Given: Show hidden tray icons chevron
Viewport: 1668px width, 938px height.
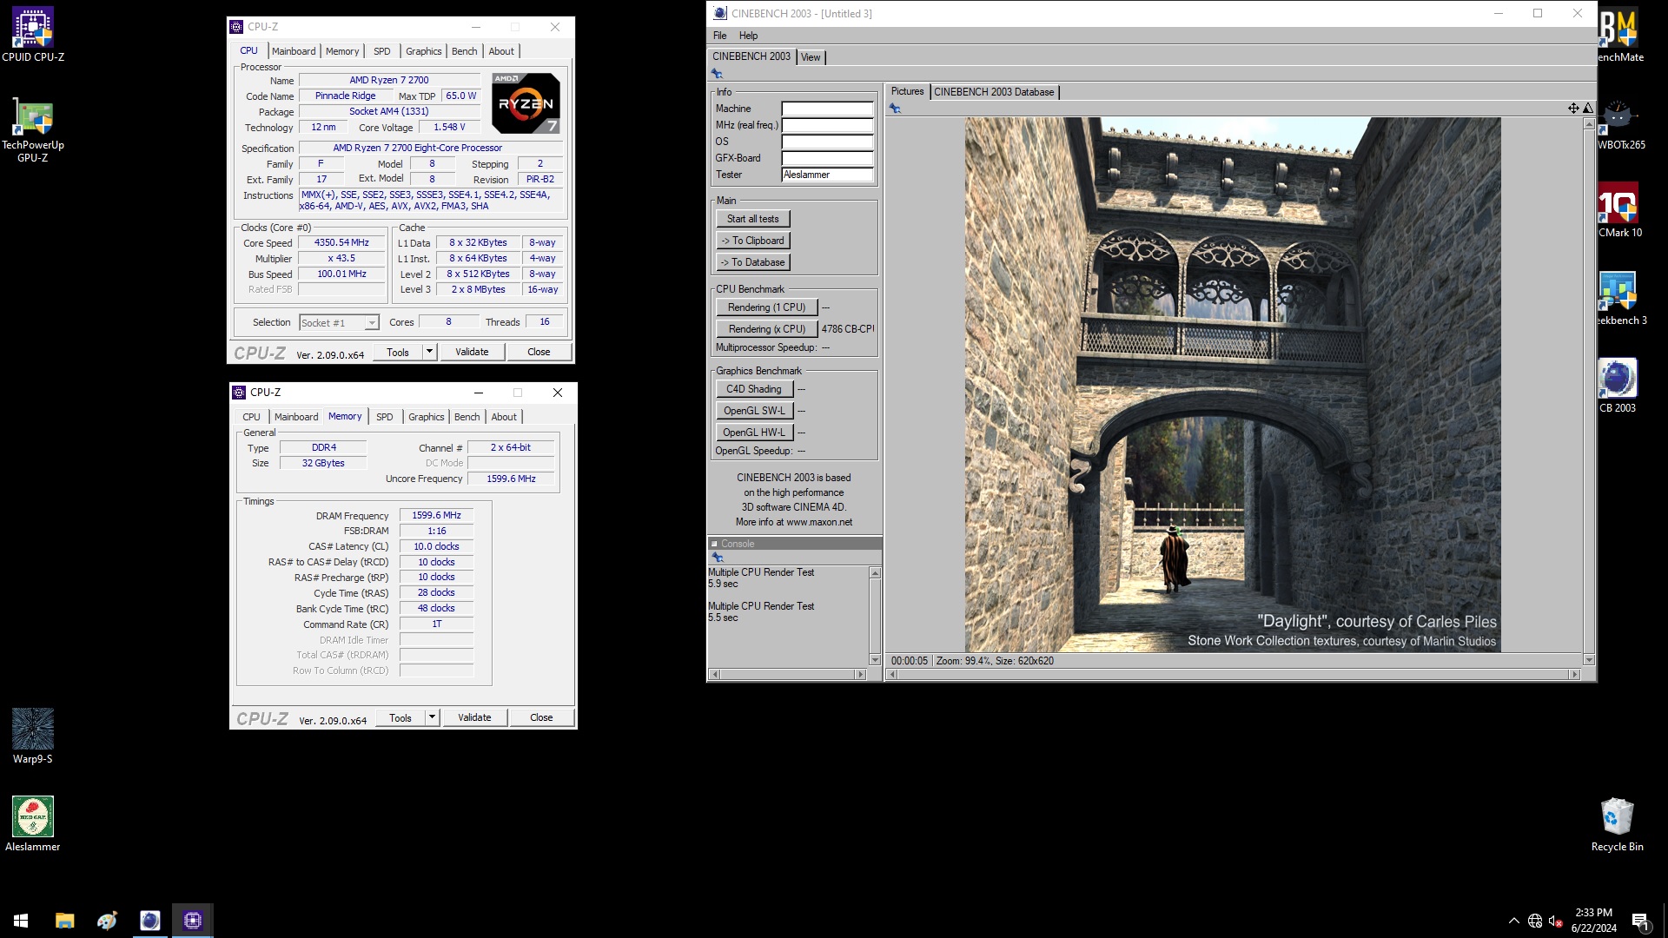Looking at the screenshot, I should 1514,921.
